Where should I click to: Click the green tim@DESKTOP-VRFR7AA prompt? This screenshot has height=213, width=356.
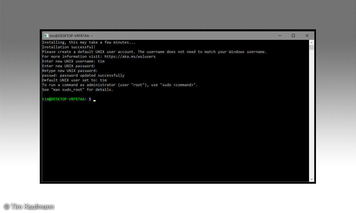pos(63,99)
